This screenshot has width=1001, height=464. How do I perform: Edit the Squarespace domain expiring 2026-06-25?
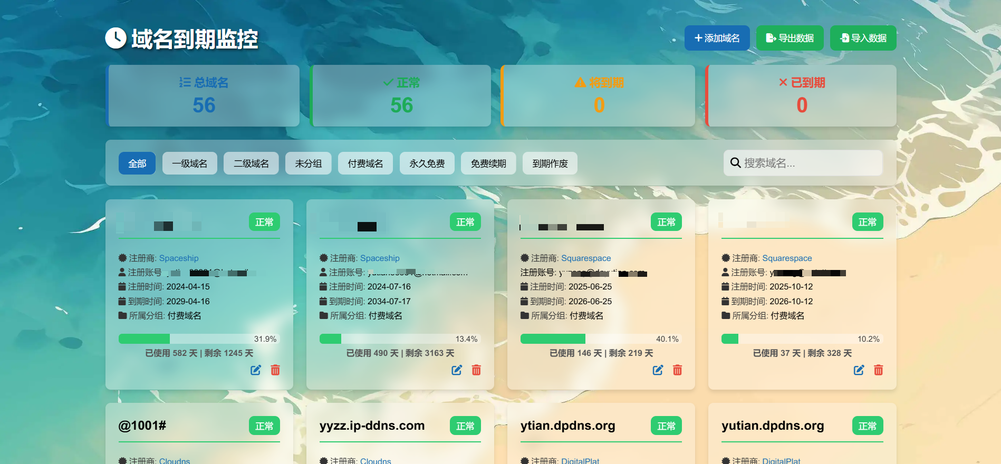(x=658, y=370)
